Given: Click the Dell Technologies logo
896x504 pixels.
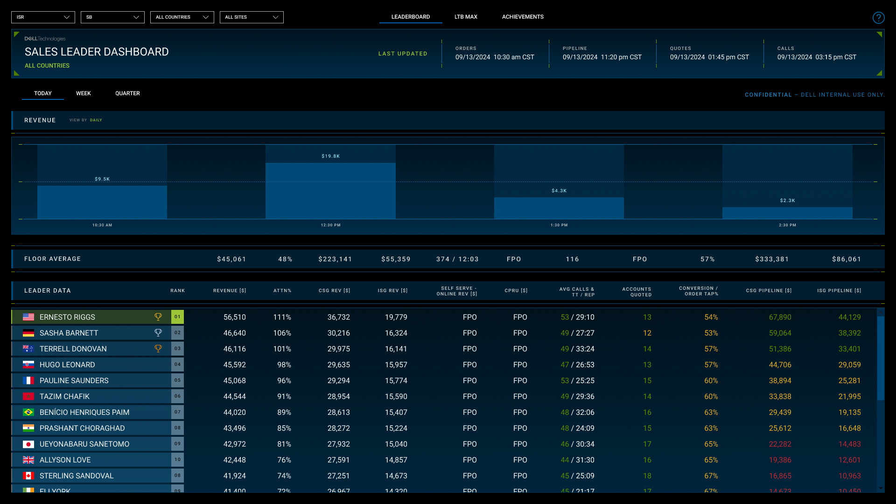Looking at the screenshot, I should click(x=45, y=39).
